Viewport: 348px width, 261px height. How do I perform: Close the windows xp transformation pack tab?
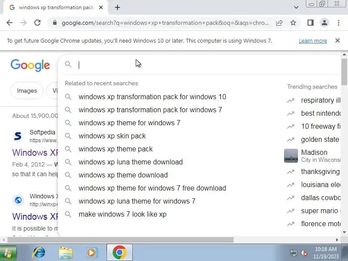[x=101, y=7]
